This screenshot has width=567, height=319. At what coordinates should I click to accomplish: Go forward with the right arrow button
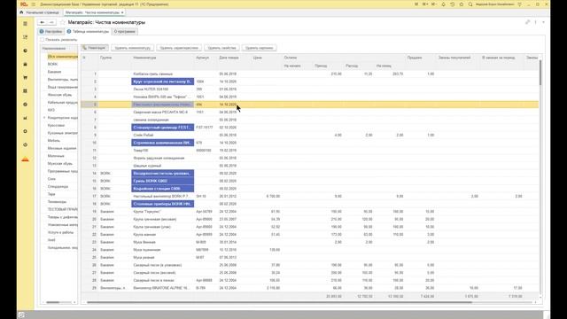pyautogui.click(x=51, y=22)
